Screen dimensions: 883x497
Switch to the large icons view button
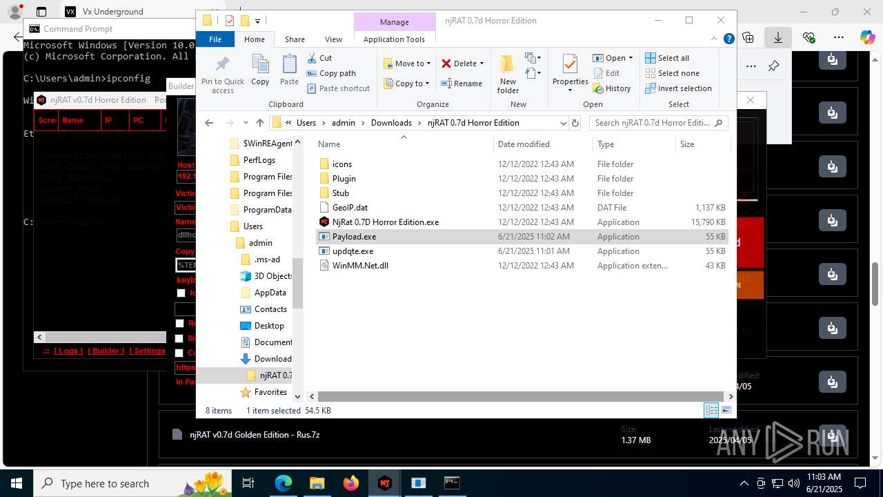pyautogui.click(x=726, y=410)
